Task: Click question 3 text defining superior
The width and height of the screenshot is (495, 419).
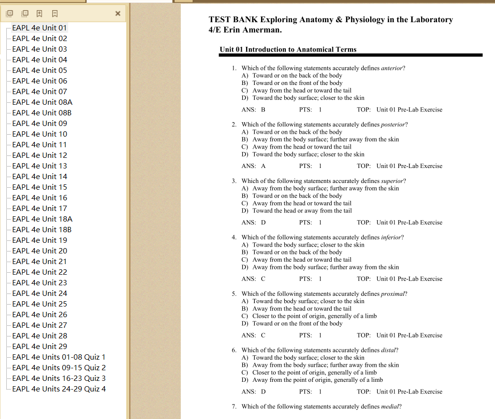Action: pyautogui.click(x=323, y=181)
